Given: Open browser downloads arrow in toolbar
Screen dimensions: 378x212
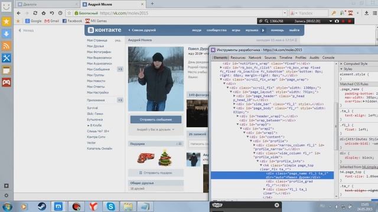Looking at the screenshot, I should (x=366, y=13).
